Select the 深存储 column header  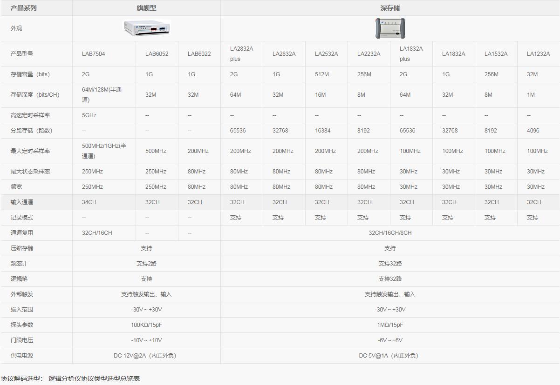click(x=390, y=8)
